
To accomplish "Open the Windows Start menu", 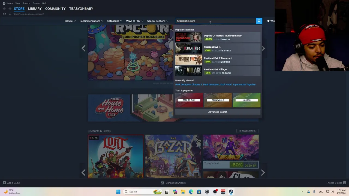I will (x=118, y=192).
